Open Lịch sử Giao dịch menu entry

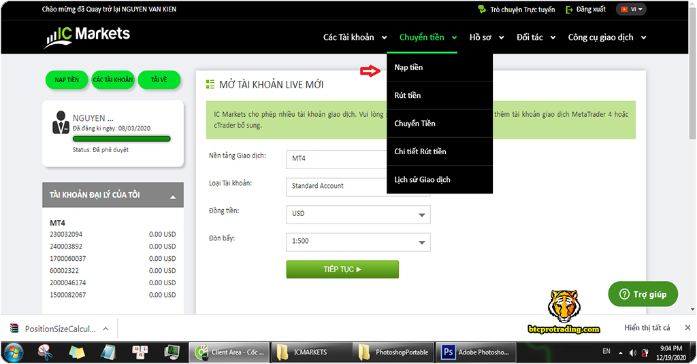click(x=440, y=179)
